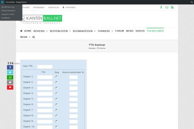Open the VIDEOS menu item

[x=140, y=31]
